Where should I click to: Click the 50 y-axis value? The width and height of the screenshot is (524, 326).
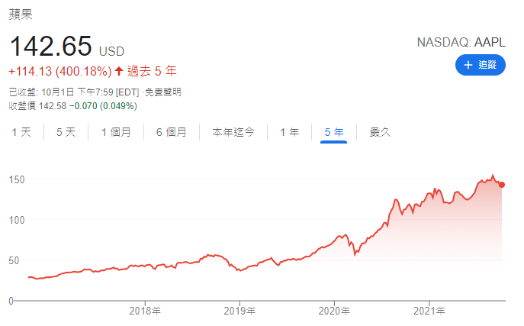pos(14,261)
